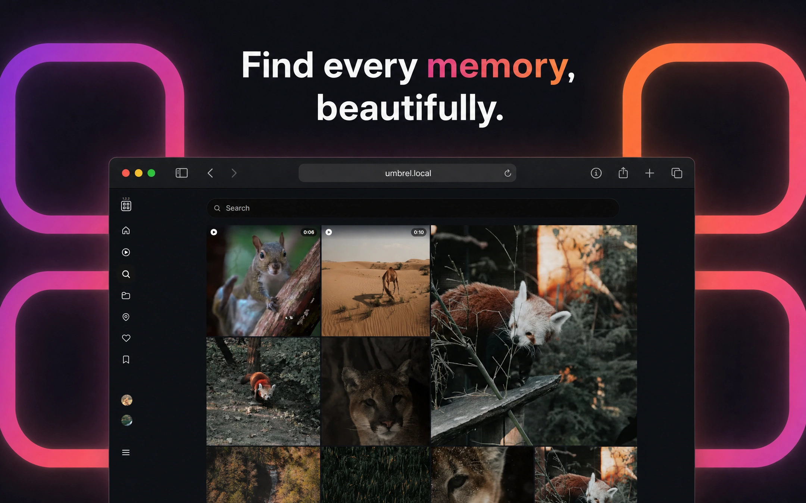Open the autumn forest photo thumbnail
Viewport: 806px width, 503px height.
click(263, 475)
